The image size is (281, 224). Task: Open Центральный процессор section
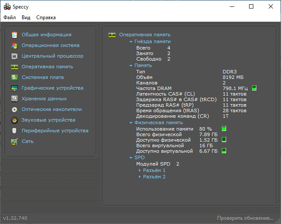[x=52, y=56]
